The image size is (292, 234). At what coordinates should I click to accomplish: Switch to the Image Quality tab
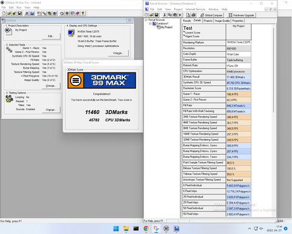(222, 21)
